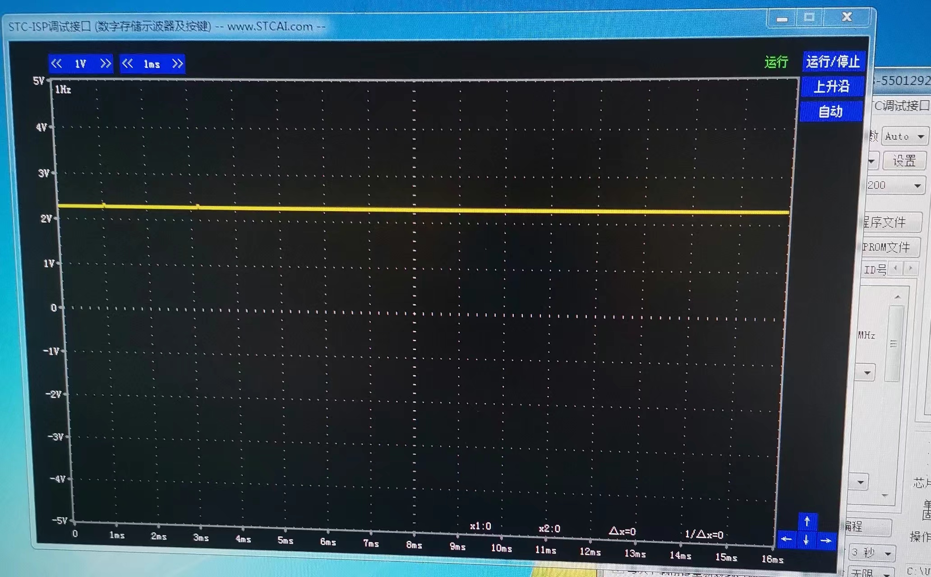
Task: Decrease the time base with the << arrow beside 1ms
Action: tap(128, 64)
